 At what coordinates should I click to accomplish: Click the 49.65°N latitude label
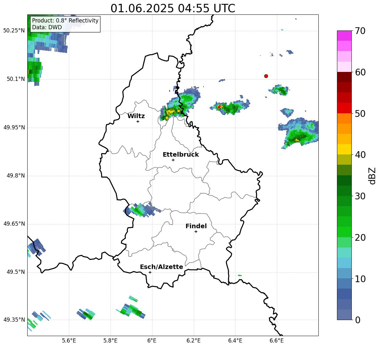point(14,224)
